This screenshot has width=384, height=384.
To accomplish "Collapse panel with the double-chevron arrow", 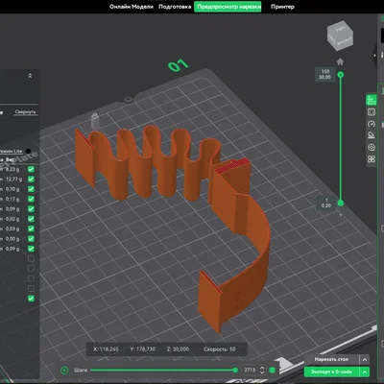I will [30, 76].
